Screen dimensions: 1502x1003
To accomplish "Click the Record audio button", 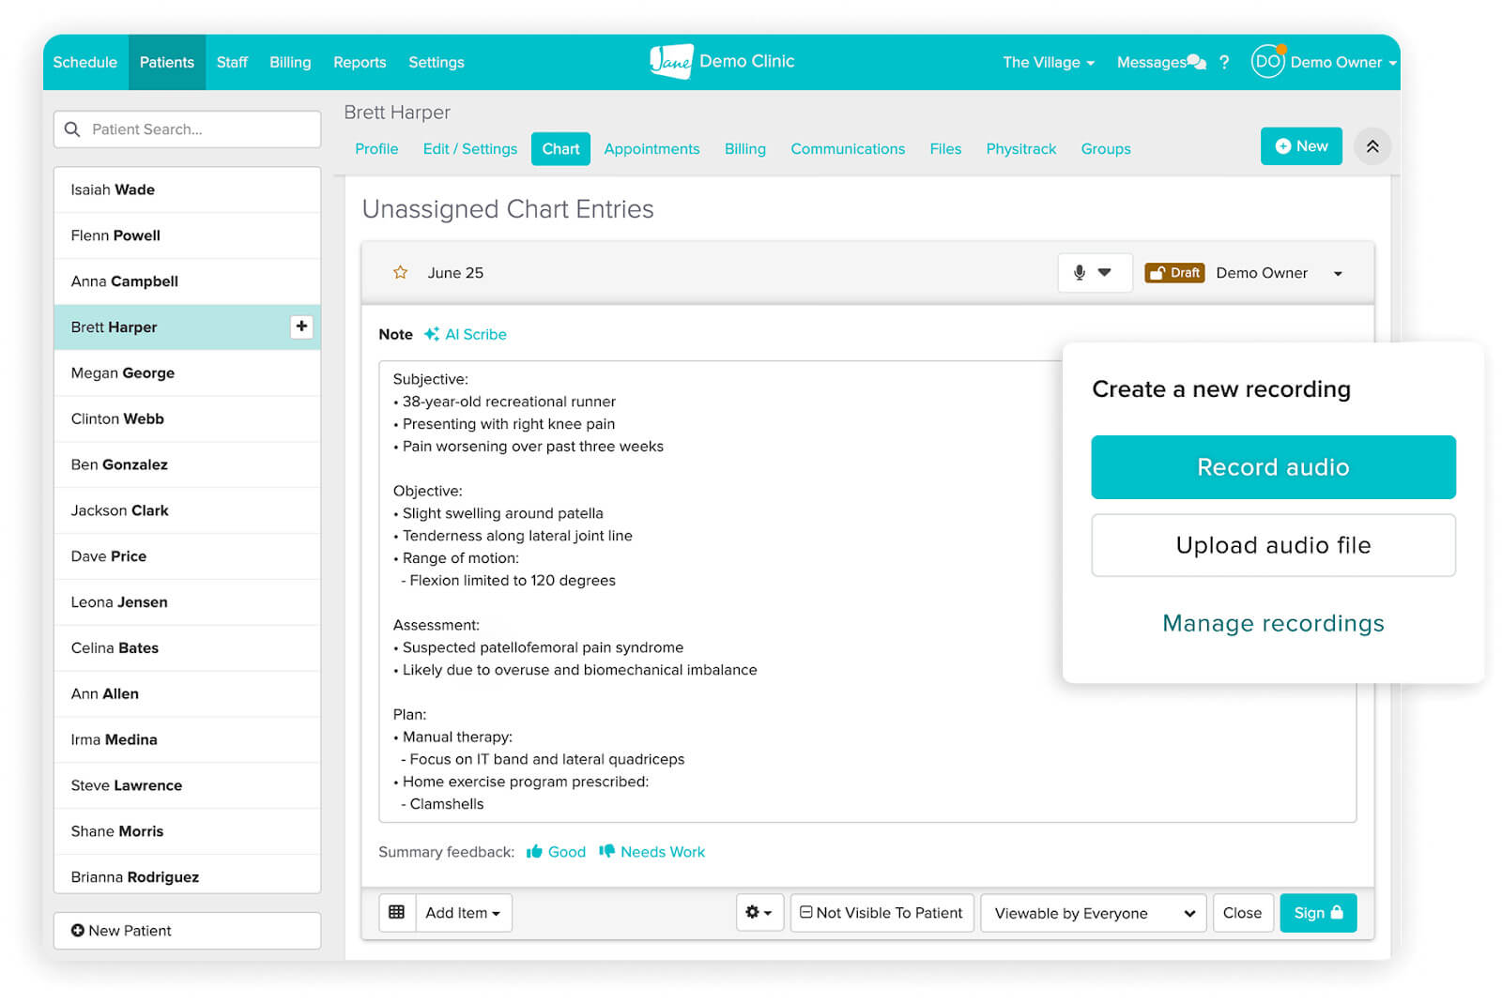I will (1272, 467).
